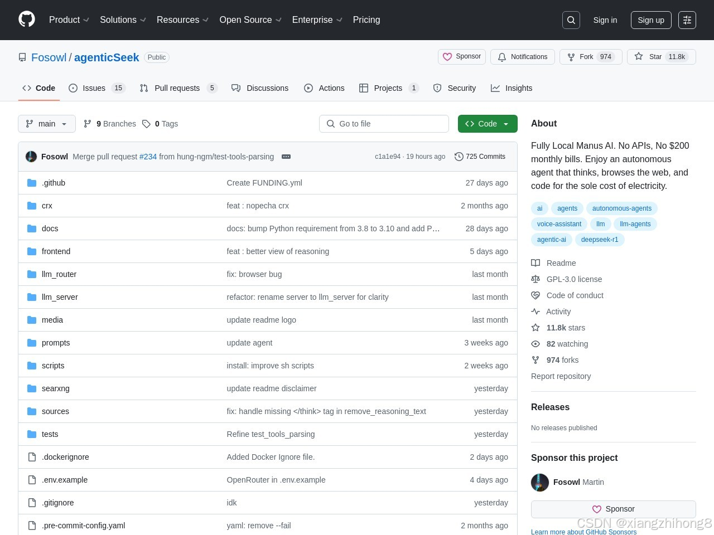Screen dimensions: 714x535
Task: Open the main branch selector dropdown
Action: (47, 124)
